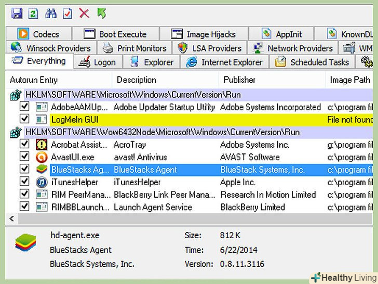Click 'hd-agent.exe' in details pane
Viewport: 378px width, 284px height.
75,235
